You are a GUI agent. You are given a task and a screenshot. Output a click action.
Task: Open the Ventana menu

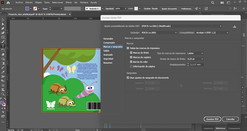point(84,2)
